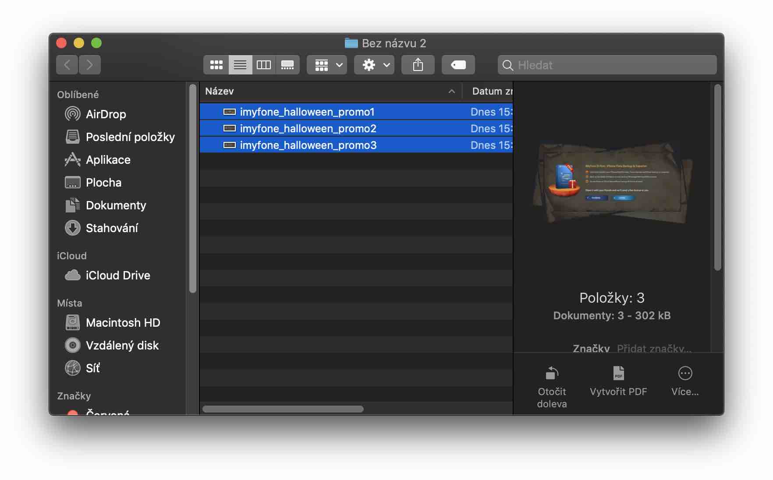Click the sidebar vertical scrollbar
773x480 pixels.
click(192, 188)
